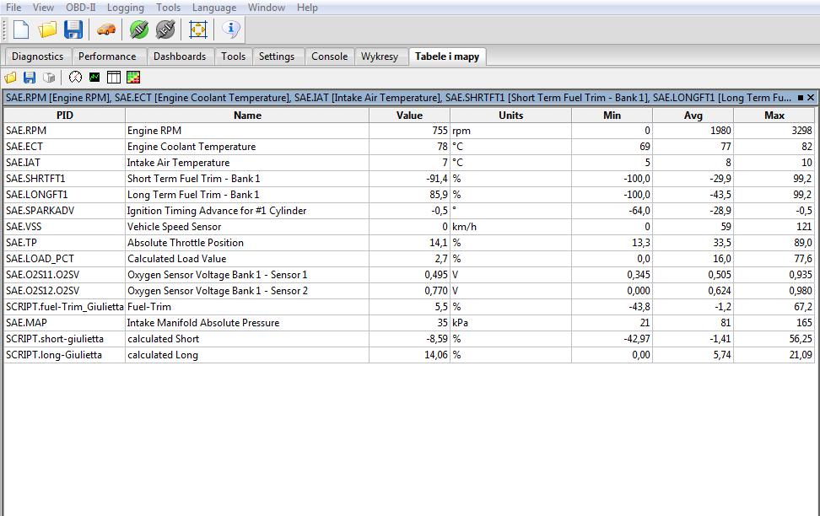Click the Max column header
The image size is (820, 516).
(x=774, y=115)
